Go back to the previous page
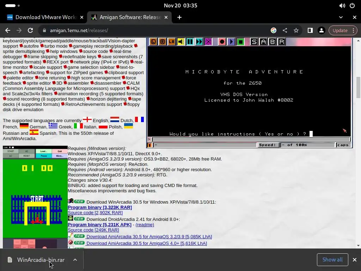361x271 pixels. coord(8,30)
